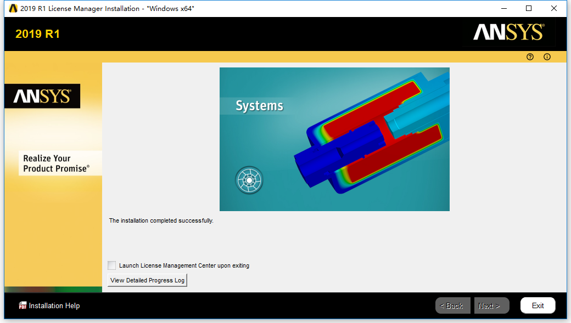Minimize the License Manager Installation window
This screenshot has width=571, height=323.
(504, 8)
